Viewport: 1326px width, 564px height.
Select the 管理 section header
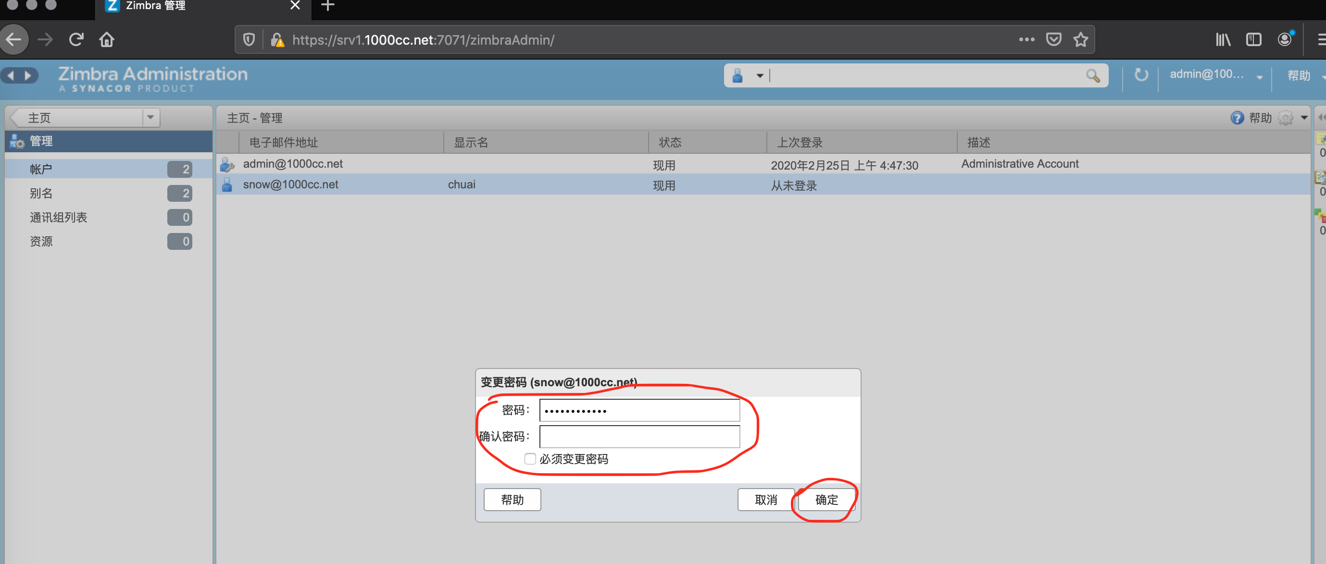click(109, 141)
